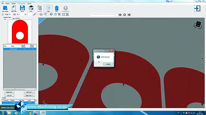Click the fit-to-extents viewport icon
Image resolution: width=206 pixels, height=115 pixels.
coord(202,71)
